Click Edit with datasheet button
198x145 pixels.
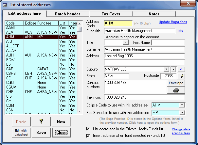click(21, 132)
